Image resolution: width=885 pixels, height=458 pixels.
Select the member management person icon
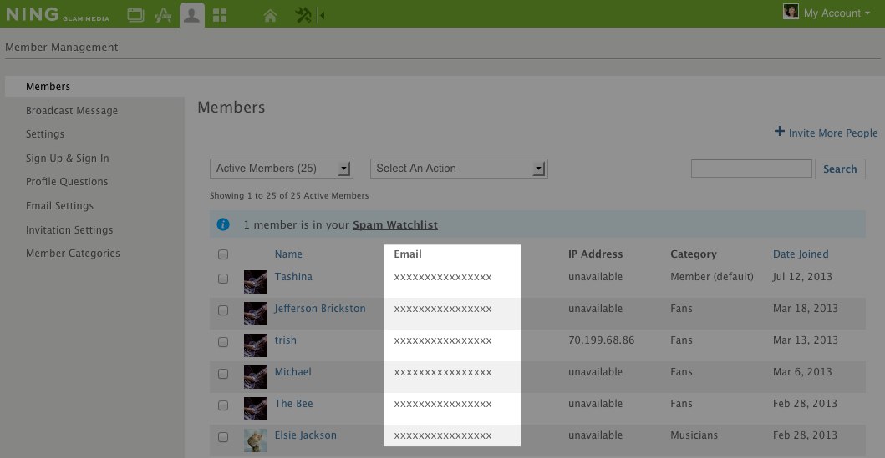point(192,14)
